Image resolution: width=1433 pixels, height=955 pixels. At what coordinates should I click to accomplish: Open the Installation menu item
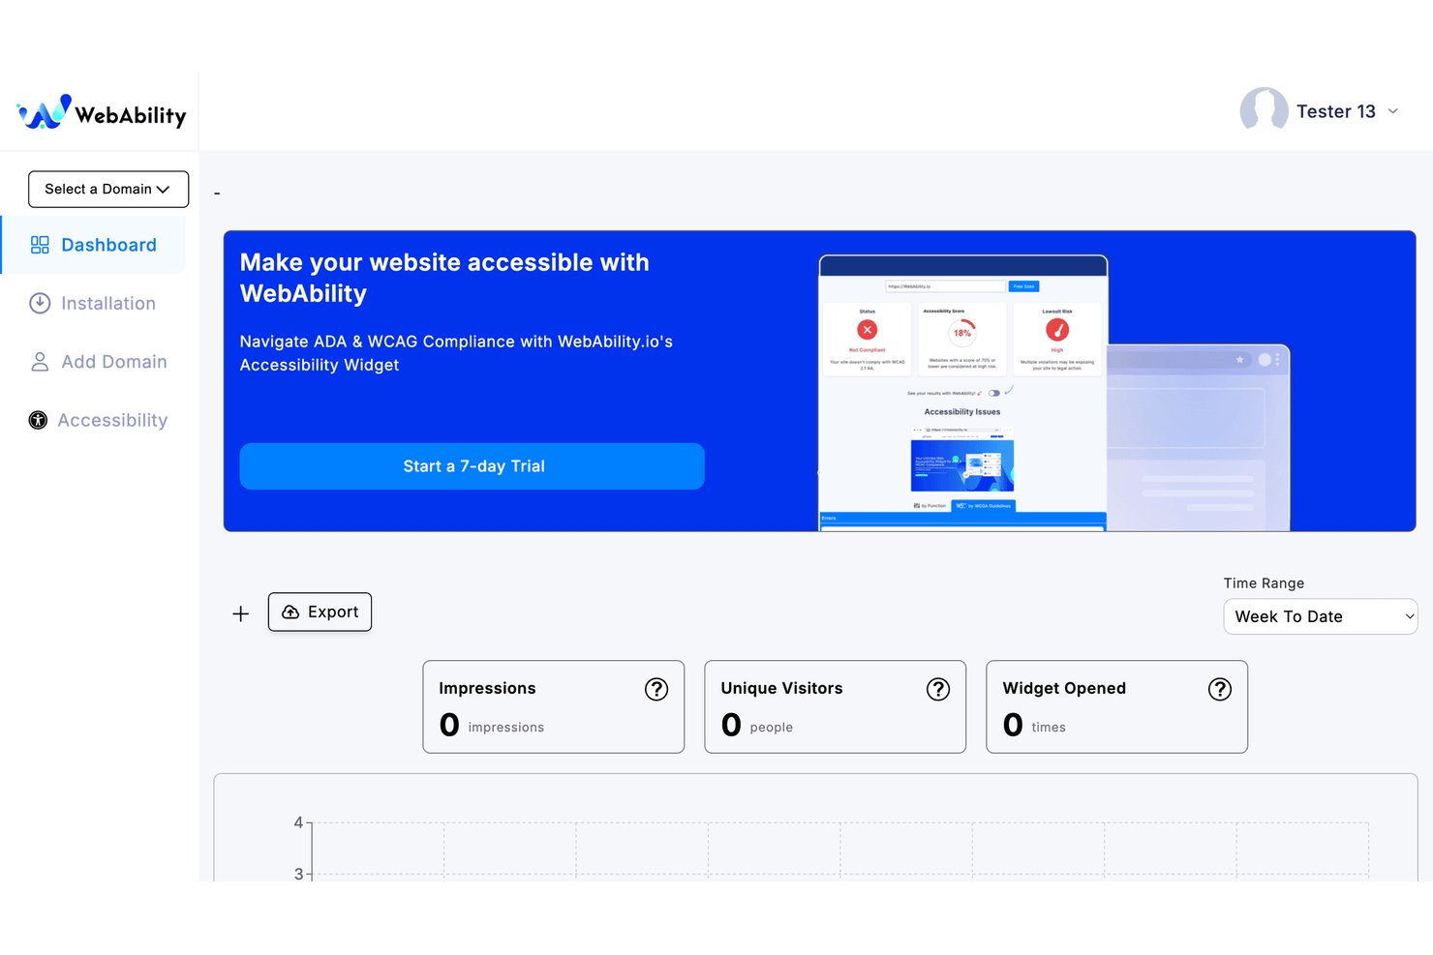click(x=93, y=304)
